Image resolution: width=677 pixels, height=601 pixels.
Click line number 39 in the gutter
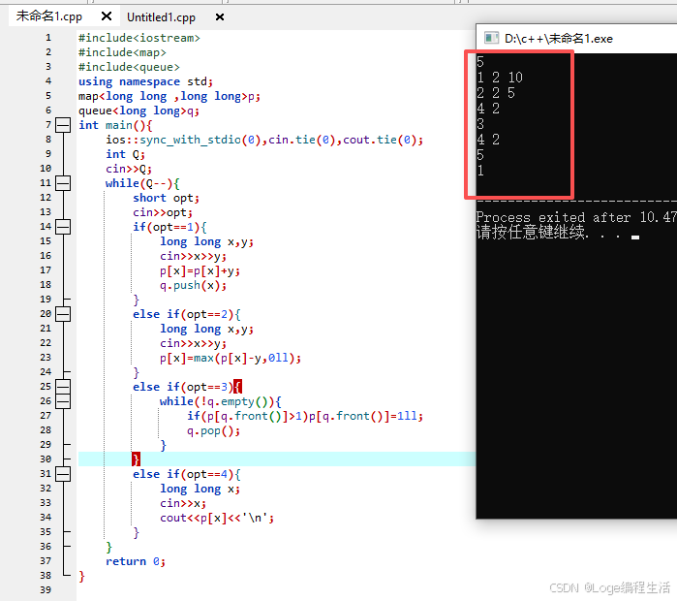pos(46,590)
